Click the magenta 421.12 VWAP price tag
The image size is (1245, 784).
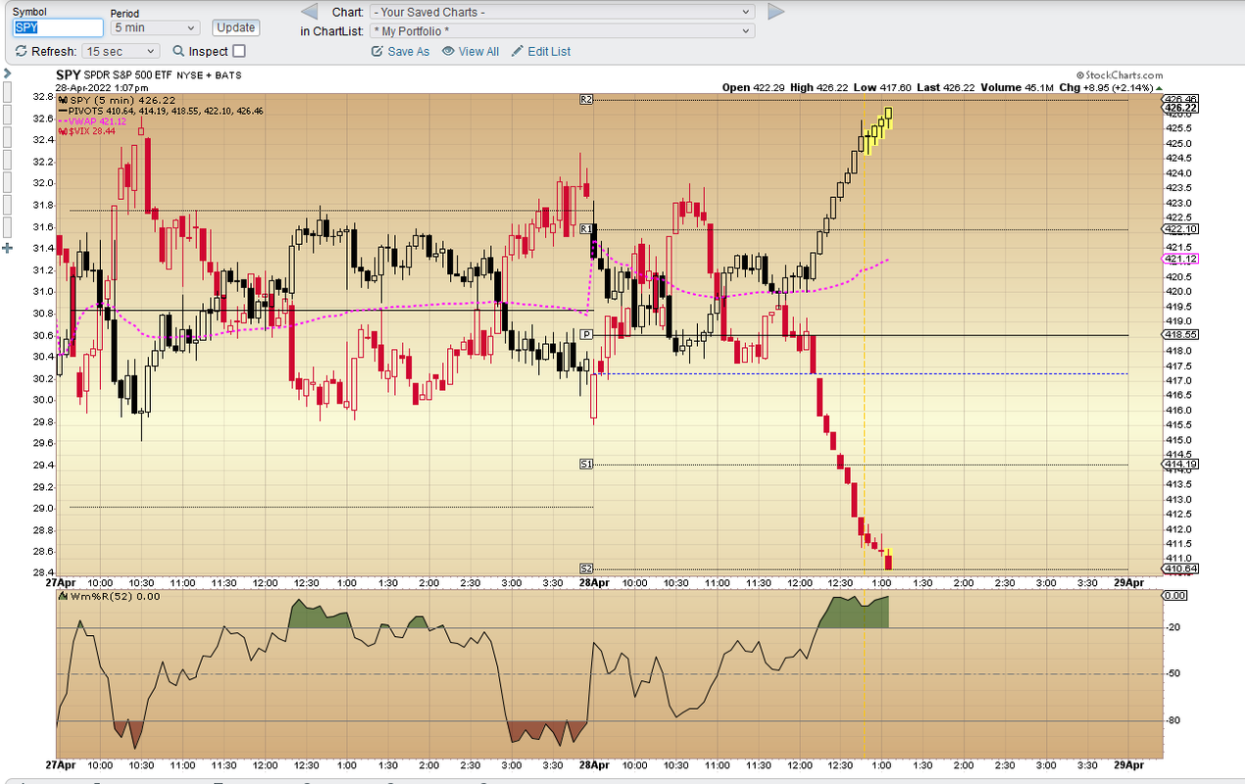[1181, 259]
